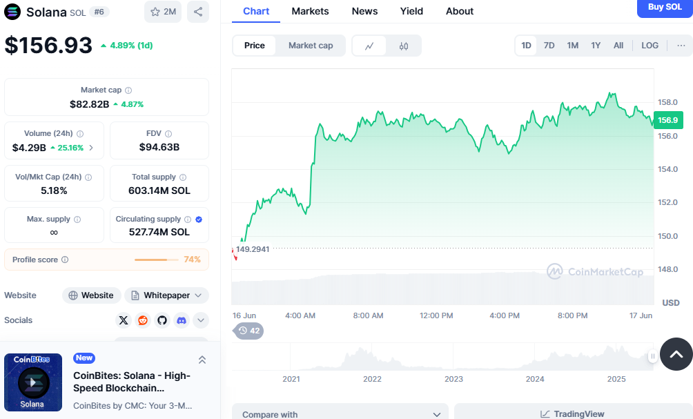Show Circulating supply info icon
This screenshot has width=693, height=419.
click(188, 220)
